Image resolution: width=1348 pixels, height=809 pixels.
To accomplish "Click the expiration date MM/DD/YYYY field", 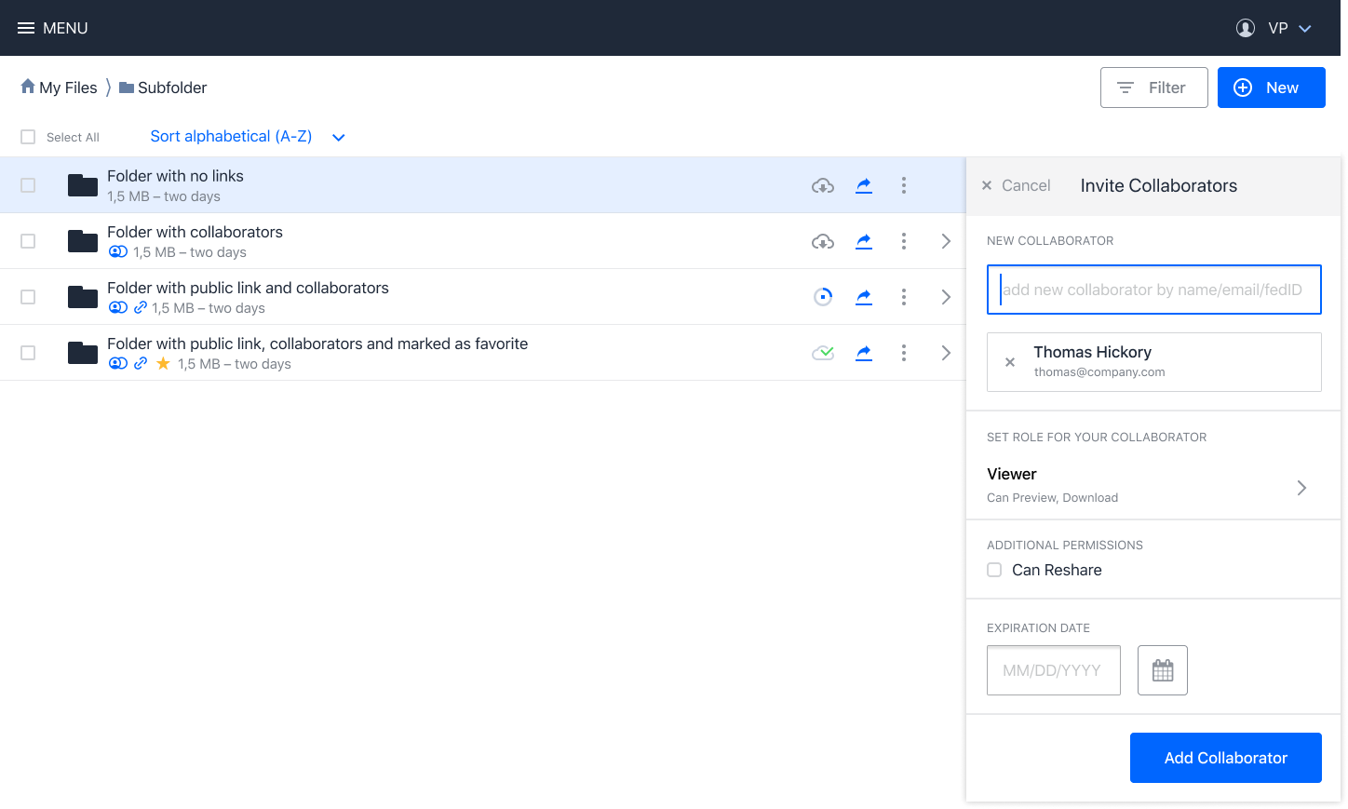I will pyautogui.click(x=1054, y=670).
